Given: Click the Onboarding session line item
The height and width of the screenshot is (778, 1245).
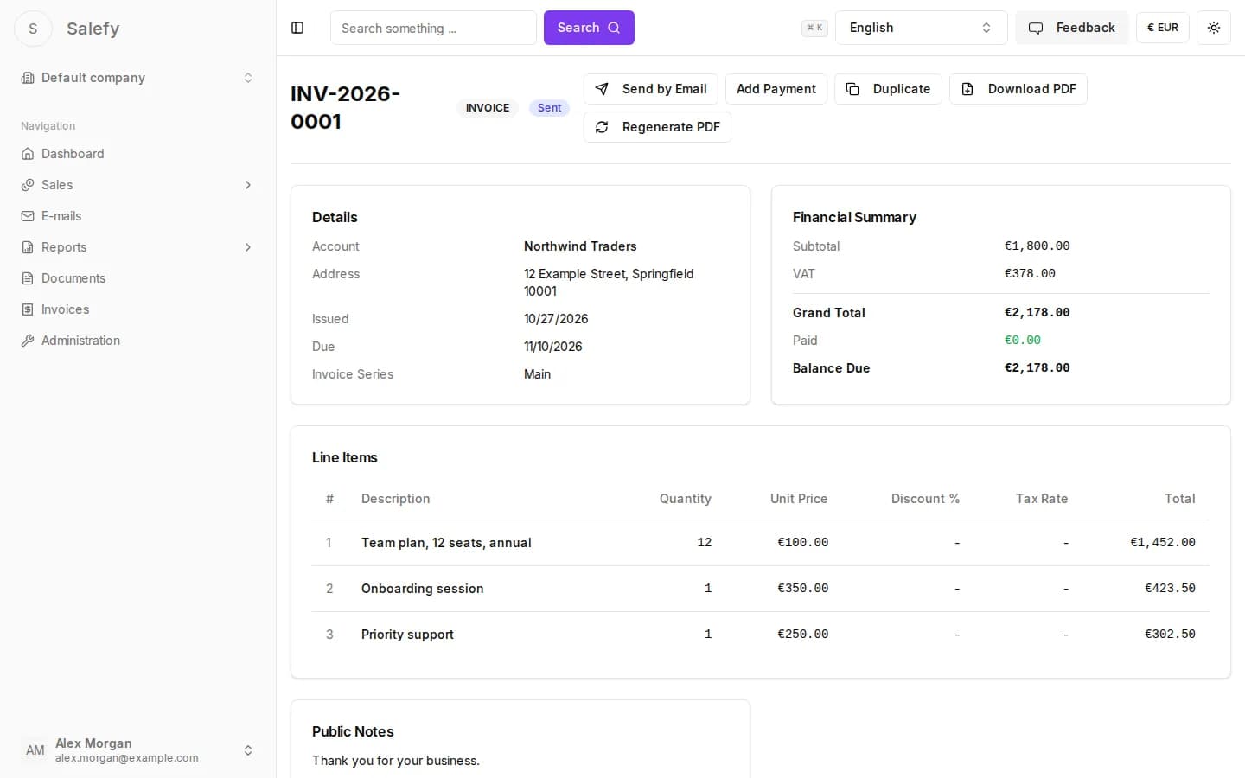Looking at the screenshot, I should [761, 589].
